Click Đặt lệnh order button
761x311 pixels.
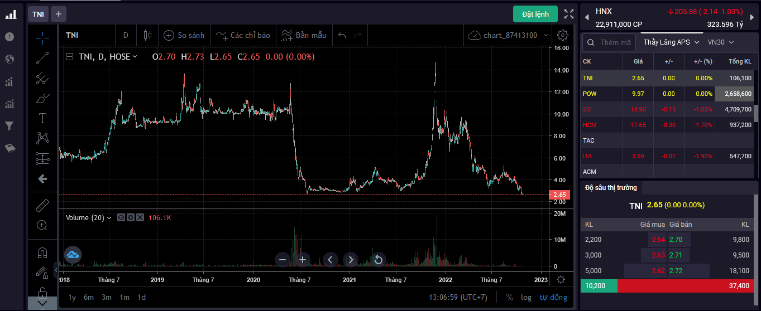coord(535,14)
